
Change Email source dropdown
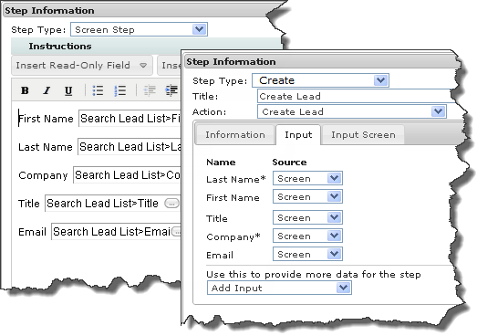pos(307,255)
